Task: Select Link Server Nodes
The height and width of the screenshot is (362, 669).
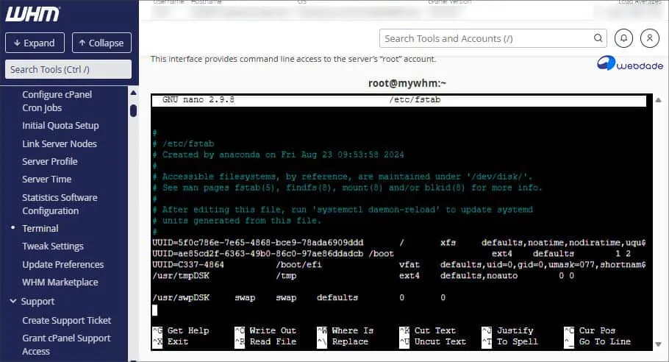Action: click(59, 143)
